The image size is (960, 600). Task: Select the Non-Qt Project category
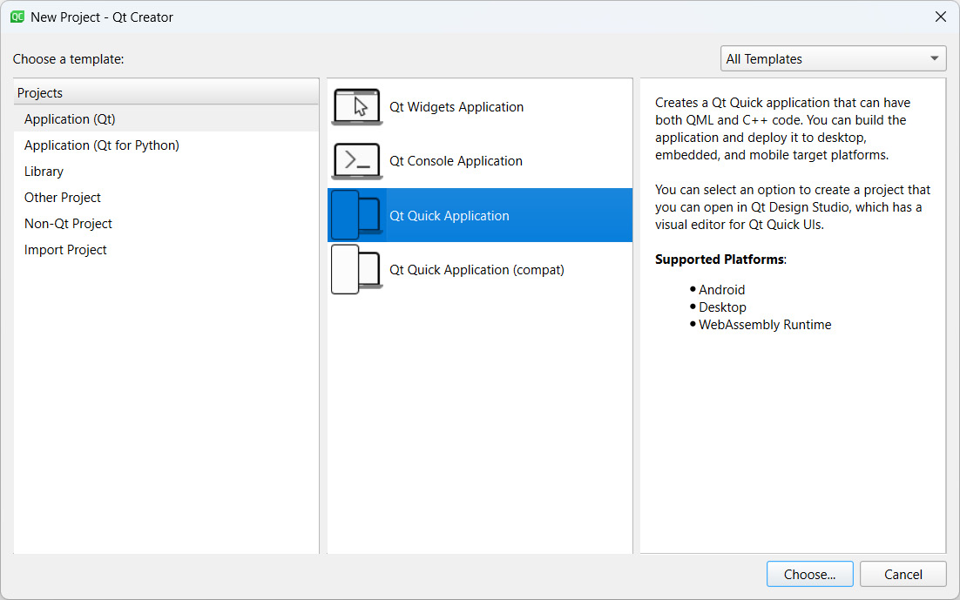coord(166,224)
